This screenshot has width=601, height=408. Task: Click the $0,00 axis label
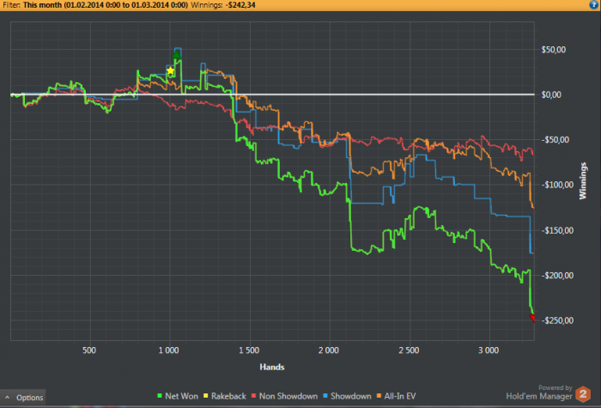click(x=551, y=94)
